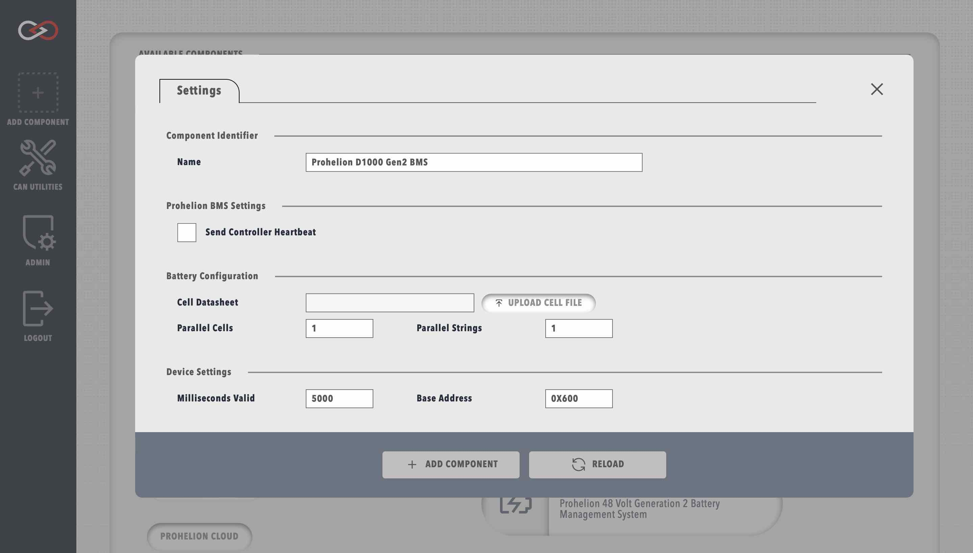Edit the component Name field
This screenshot has height=553, width=973.
click(474, 162)
